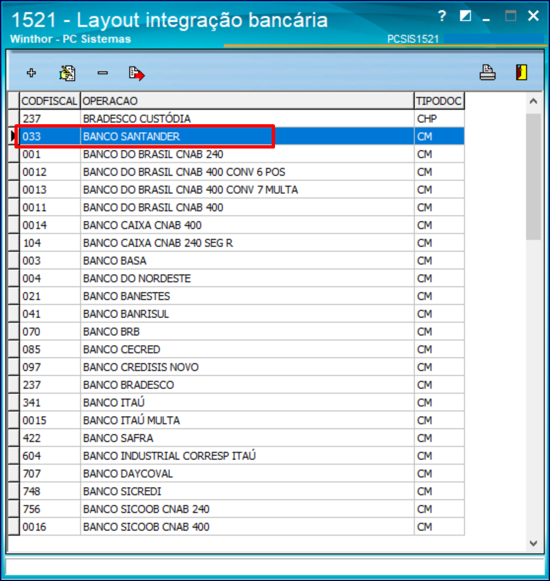
Task: Click the vertical scrollbar thumb
Action: point(533,177)
